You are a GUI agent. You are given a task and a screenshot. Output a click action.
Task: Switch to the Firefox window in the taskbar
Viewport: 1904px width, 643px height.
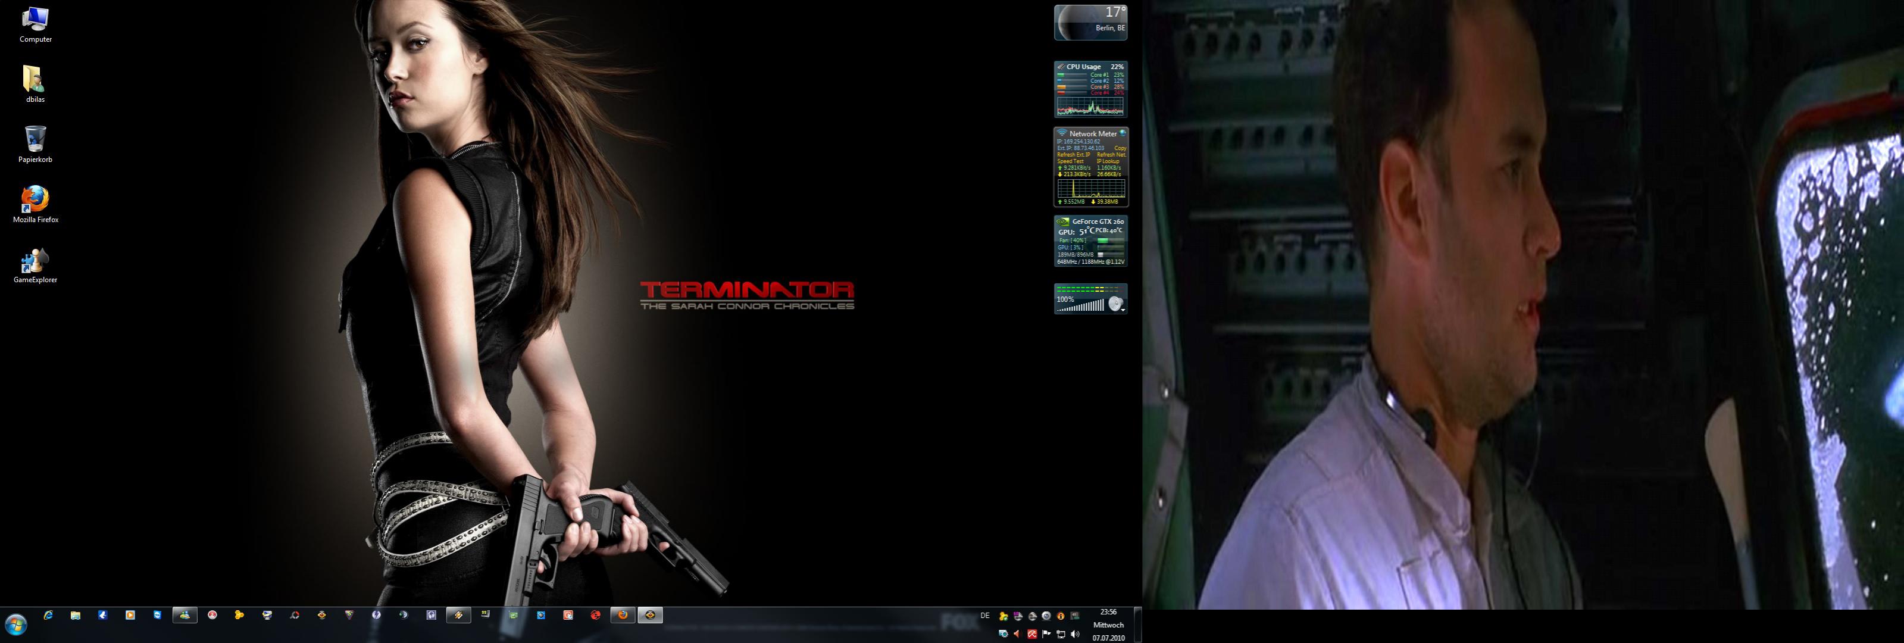coord(623,615)
